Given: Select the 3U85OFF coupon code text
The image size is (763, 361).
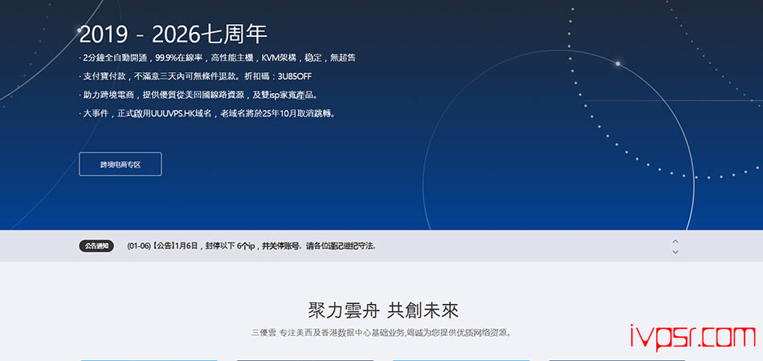Looking at the screenshot, I should [x=293, y=76].
